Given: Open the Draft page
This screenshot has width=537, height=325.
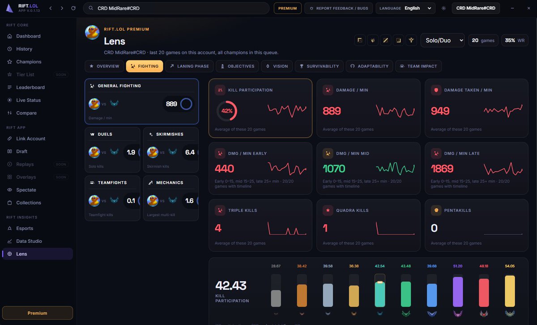Looking at the screenshot, I should click(x=37, y=152).
